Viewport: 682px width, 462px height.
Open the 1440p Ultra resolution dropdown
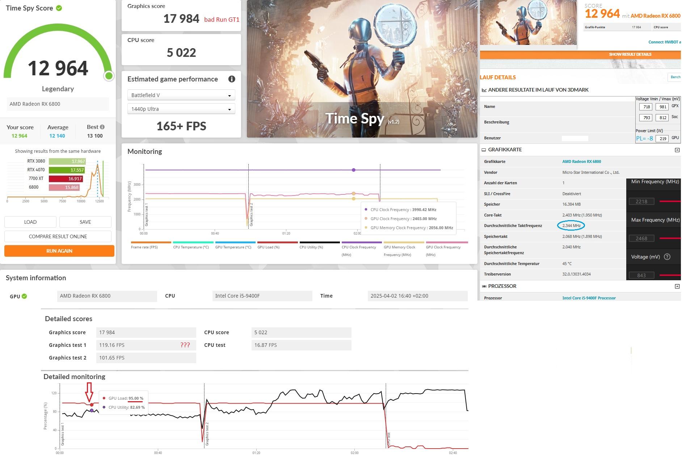pos(181,109)
